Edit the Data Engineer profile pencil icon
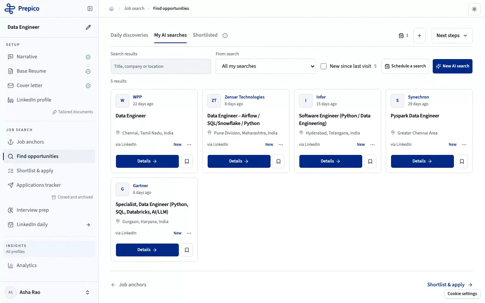 click(88, 27)
